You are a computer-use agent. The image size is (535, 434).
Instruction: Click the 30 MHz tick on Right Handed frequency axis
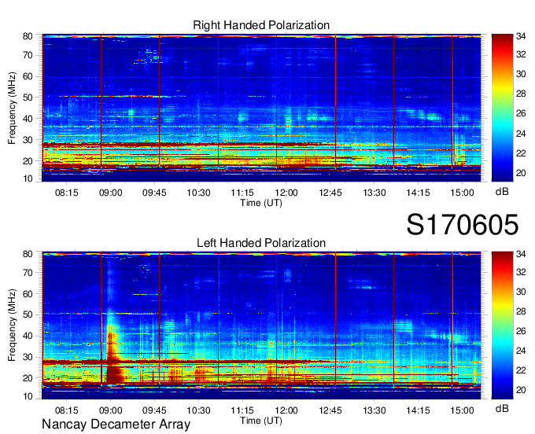[x=28, y=140]
